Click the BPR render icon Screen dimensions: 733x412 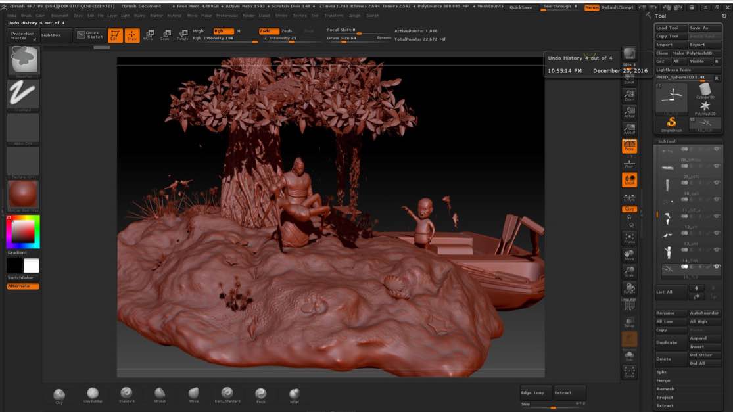click(629, 55)
